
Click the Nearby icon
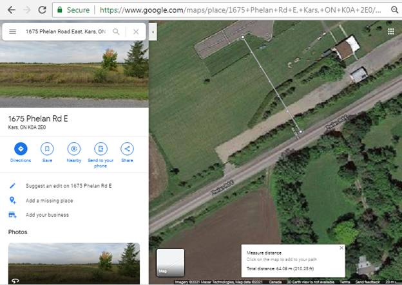pos(73,149)
